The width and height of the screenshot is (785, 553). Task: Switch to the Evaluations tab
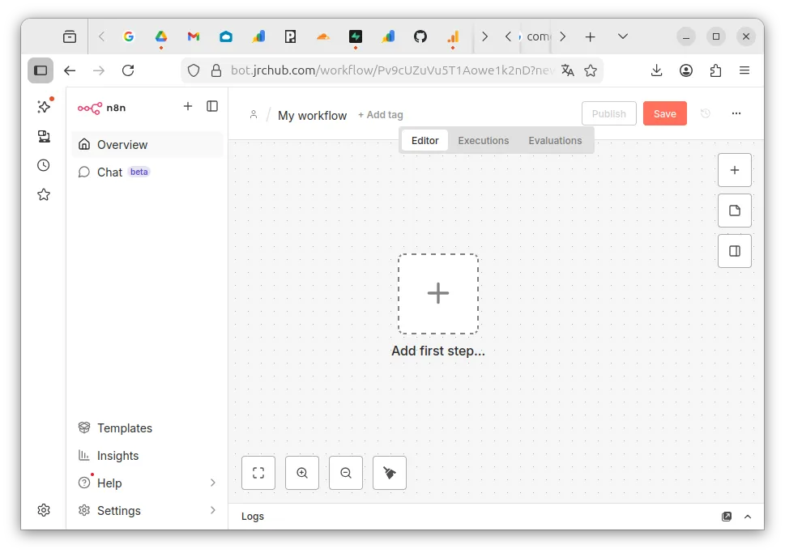coord(555,141)
